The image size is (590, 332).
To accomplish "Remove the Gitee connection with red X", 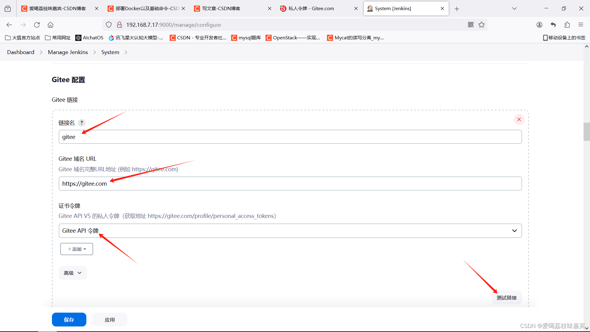I will coord(519,119).
